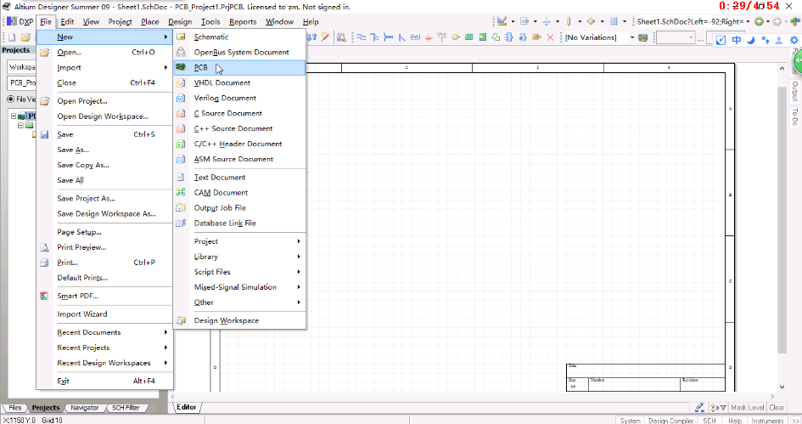Screen dimensions: 802x424
Task: Click the digital devices resistor icon
Action: [x=569, y=21]
